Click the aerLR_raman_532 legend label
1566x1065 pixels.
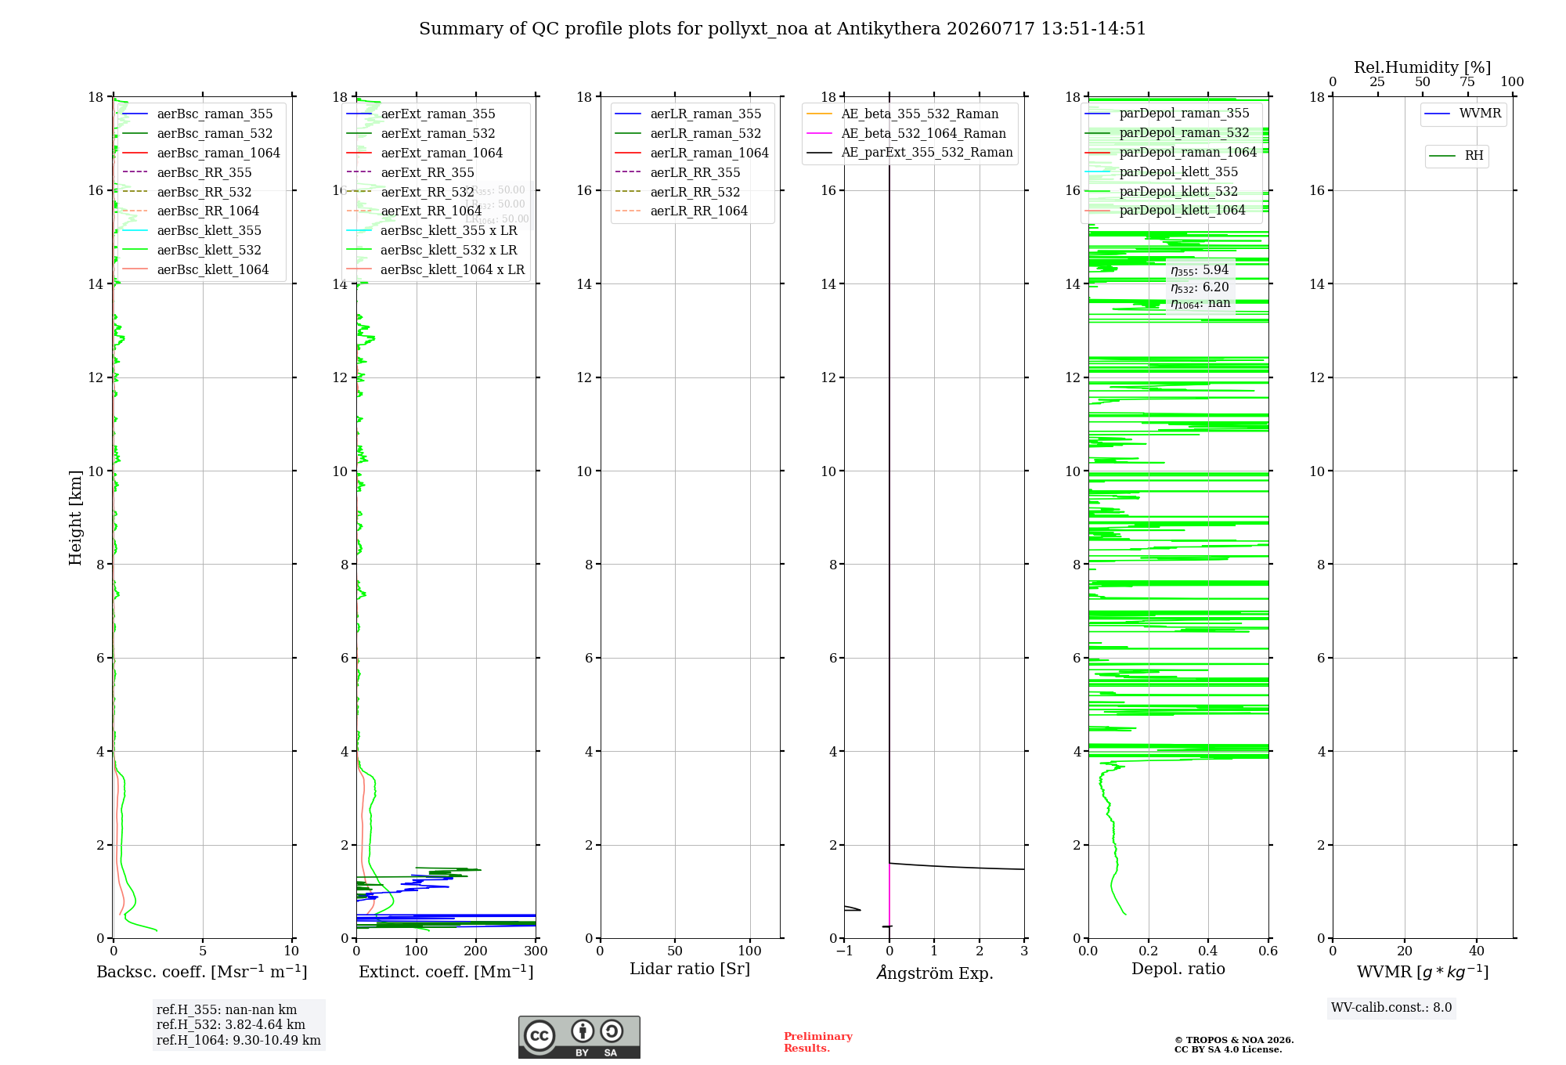click(x=705, y=134)
